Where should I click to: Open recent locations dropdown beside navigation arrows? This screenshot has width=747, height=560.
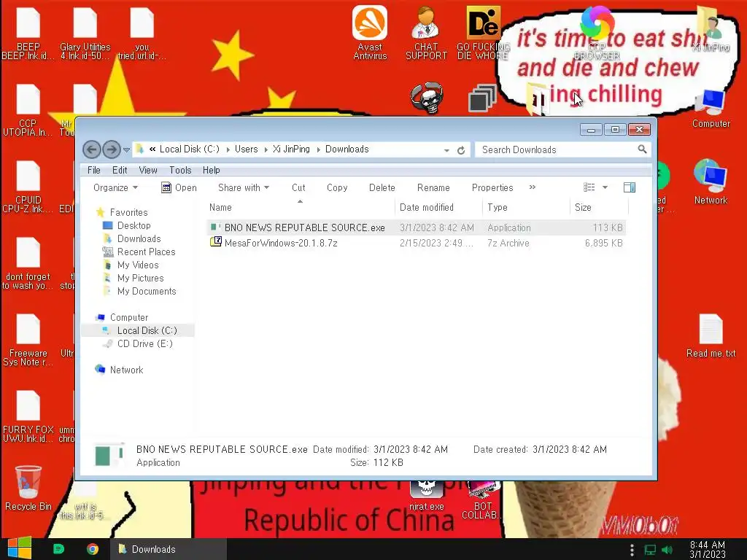coord(126,150)
